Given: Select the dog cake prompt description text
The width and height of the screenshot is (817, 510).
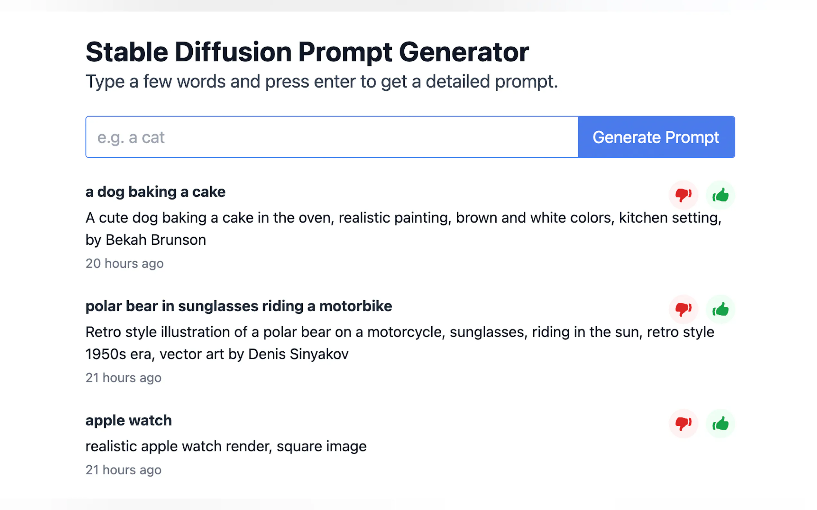Looking at the screenshot, I should (404, 217).
